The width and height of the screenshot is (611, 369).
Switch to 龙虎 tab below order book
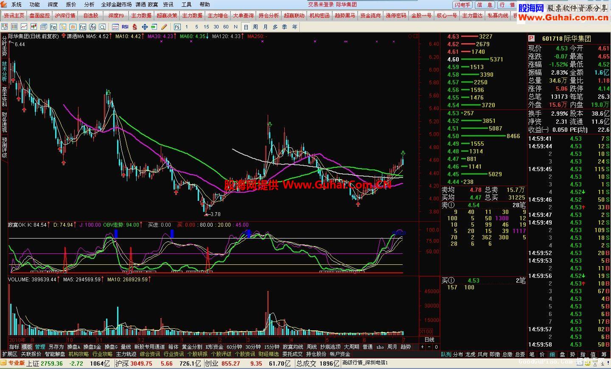[471, 354]
